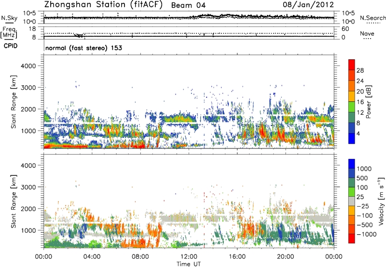
Task: Click the "-500" label on the velocity colorbar
Action: [x=364, y=225]
